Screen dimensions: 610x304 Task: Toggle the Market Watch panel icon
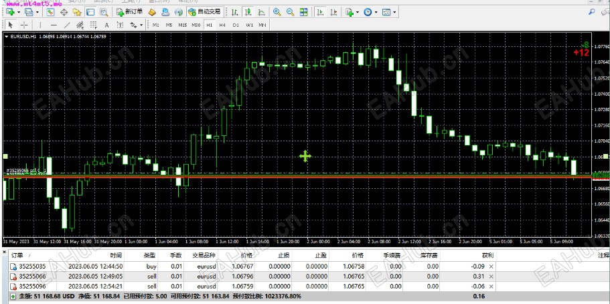click(50, 12)
